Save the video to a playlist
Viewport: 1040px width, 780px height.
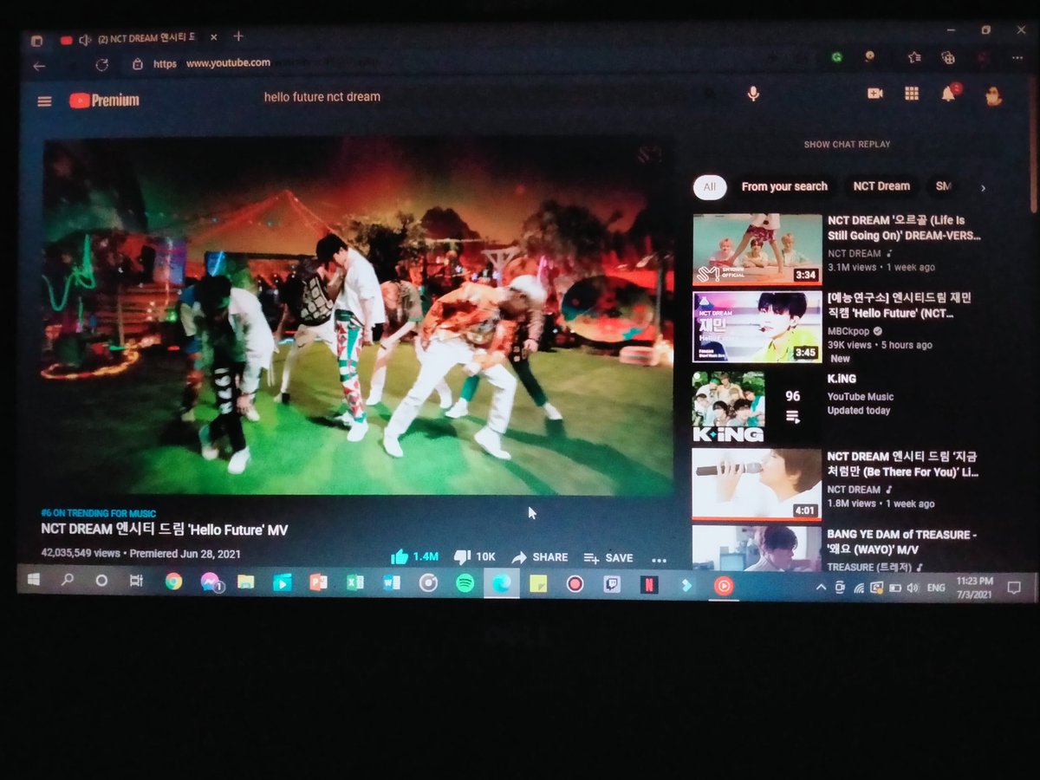point(608,558)
